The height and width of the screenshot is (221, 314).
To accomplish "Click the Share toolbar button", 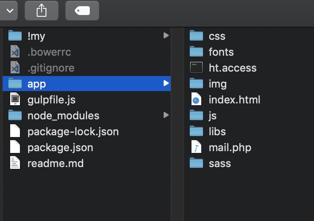I will pyautogui.click(x=42, y=11).
